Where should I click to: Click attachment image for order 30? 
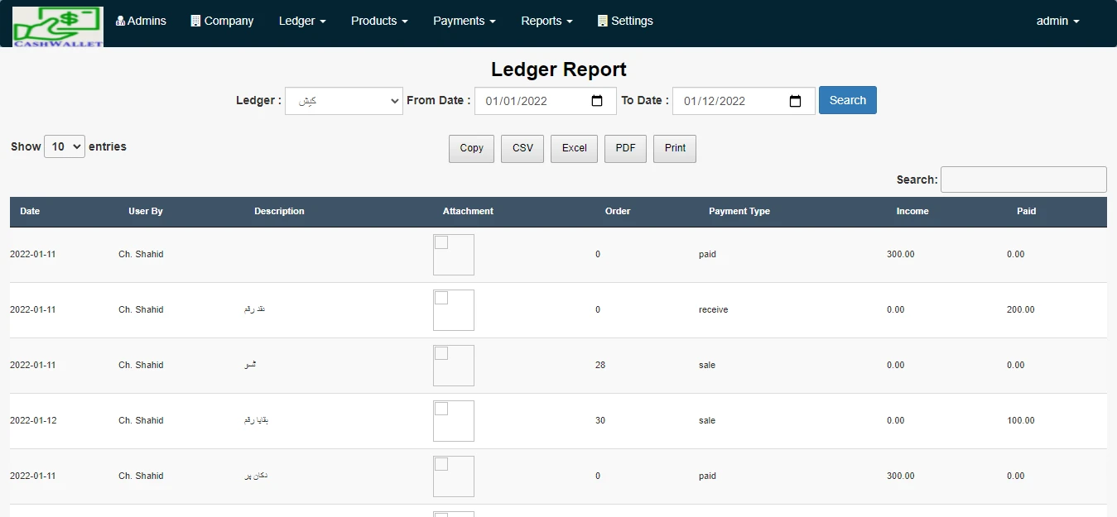tap(453, 421)
